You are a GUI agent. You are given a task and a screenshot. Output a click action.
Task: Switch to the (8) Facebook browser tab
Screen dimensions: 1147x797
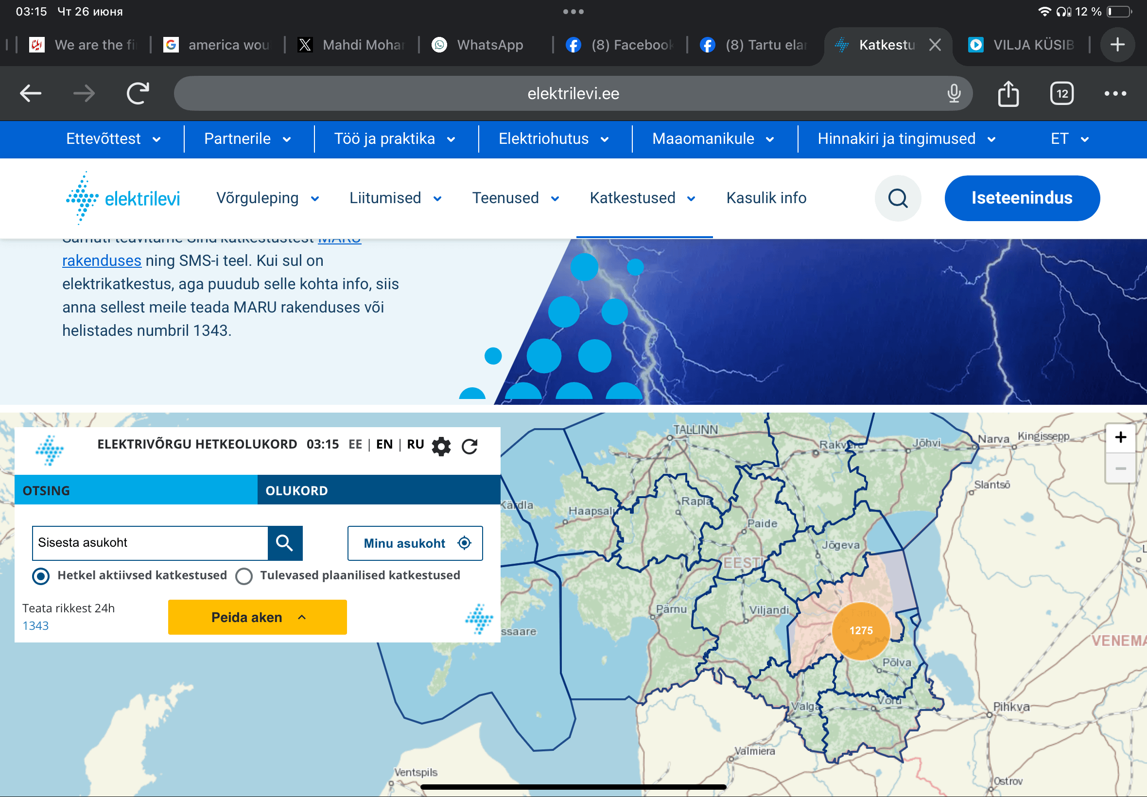620,45
